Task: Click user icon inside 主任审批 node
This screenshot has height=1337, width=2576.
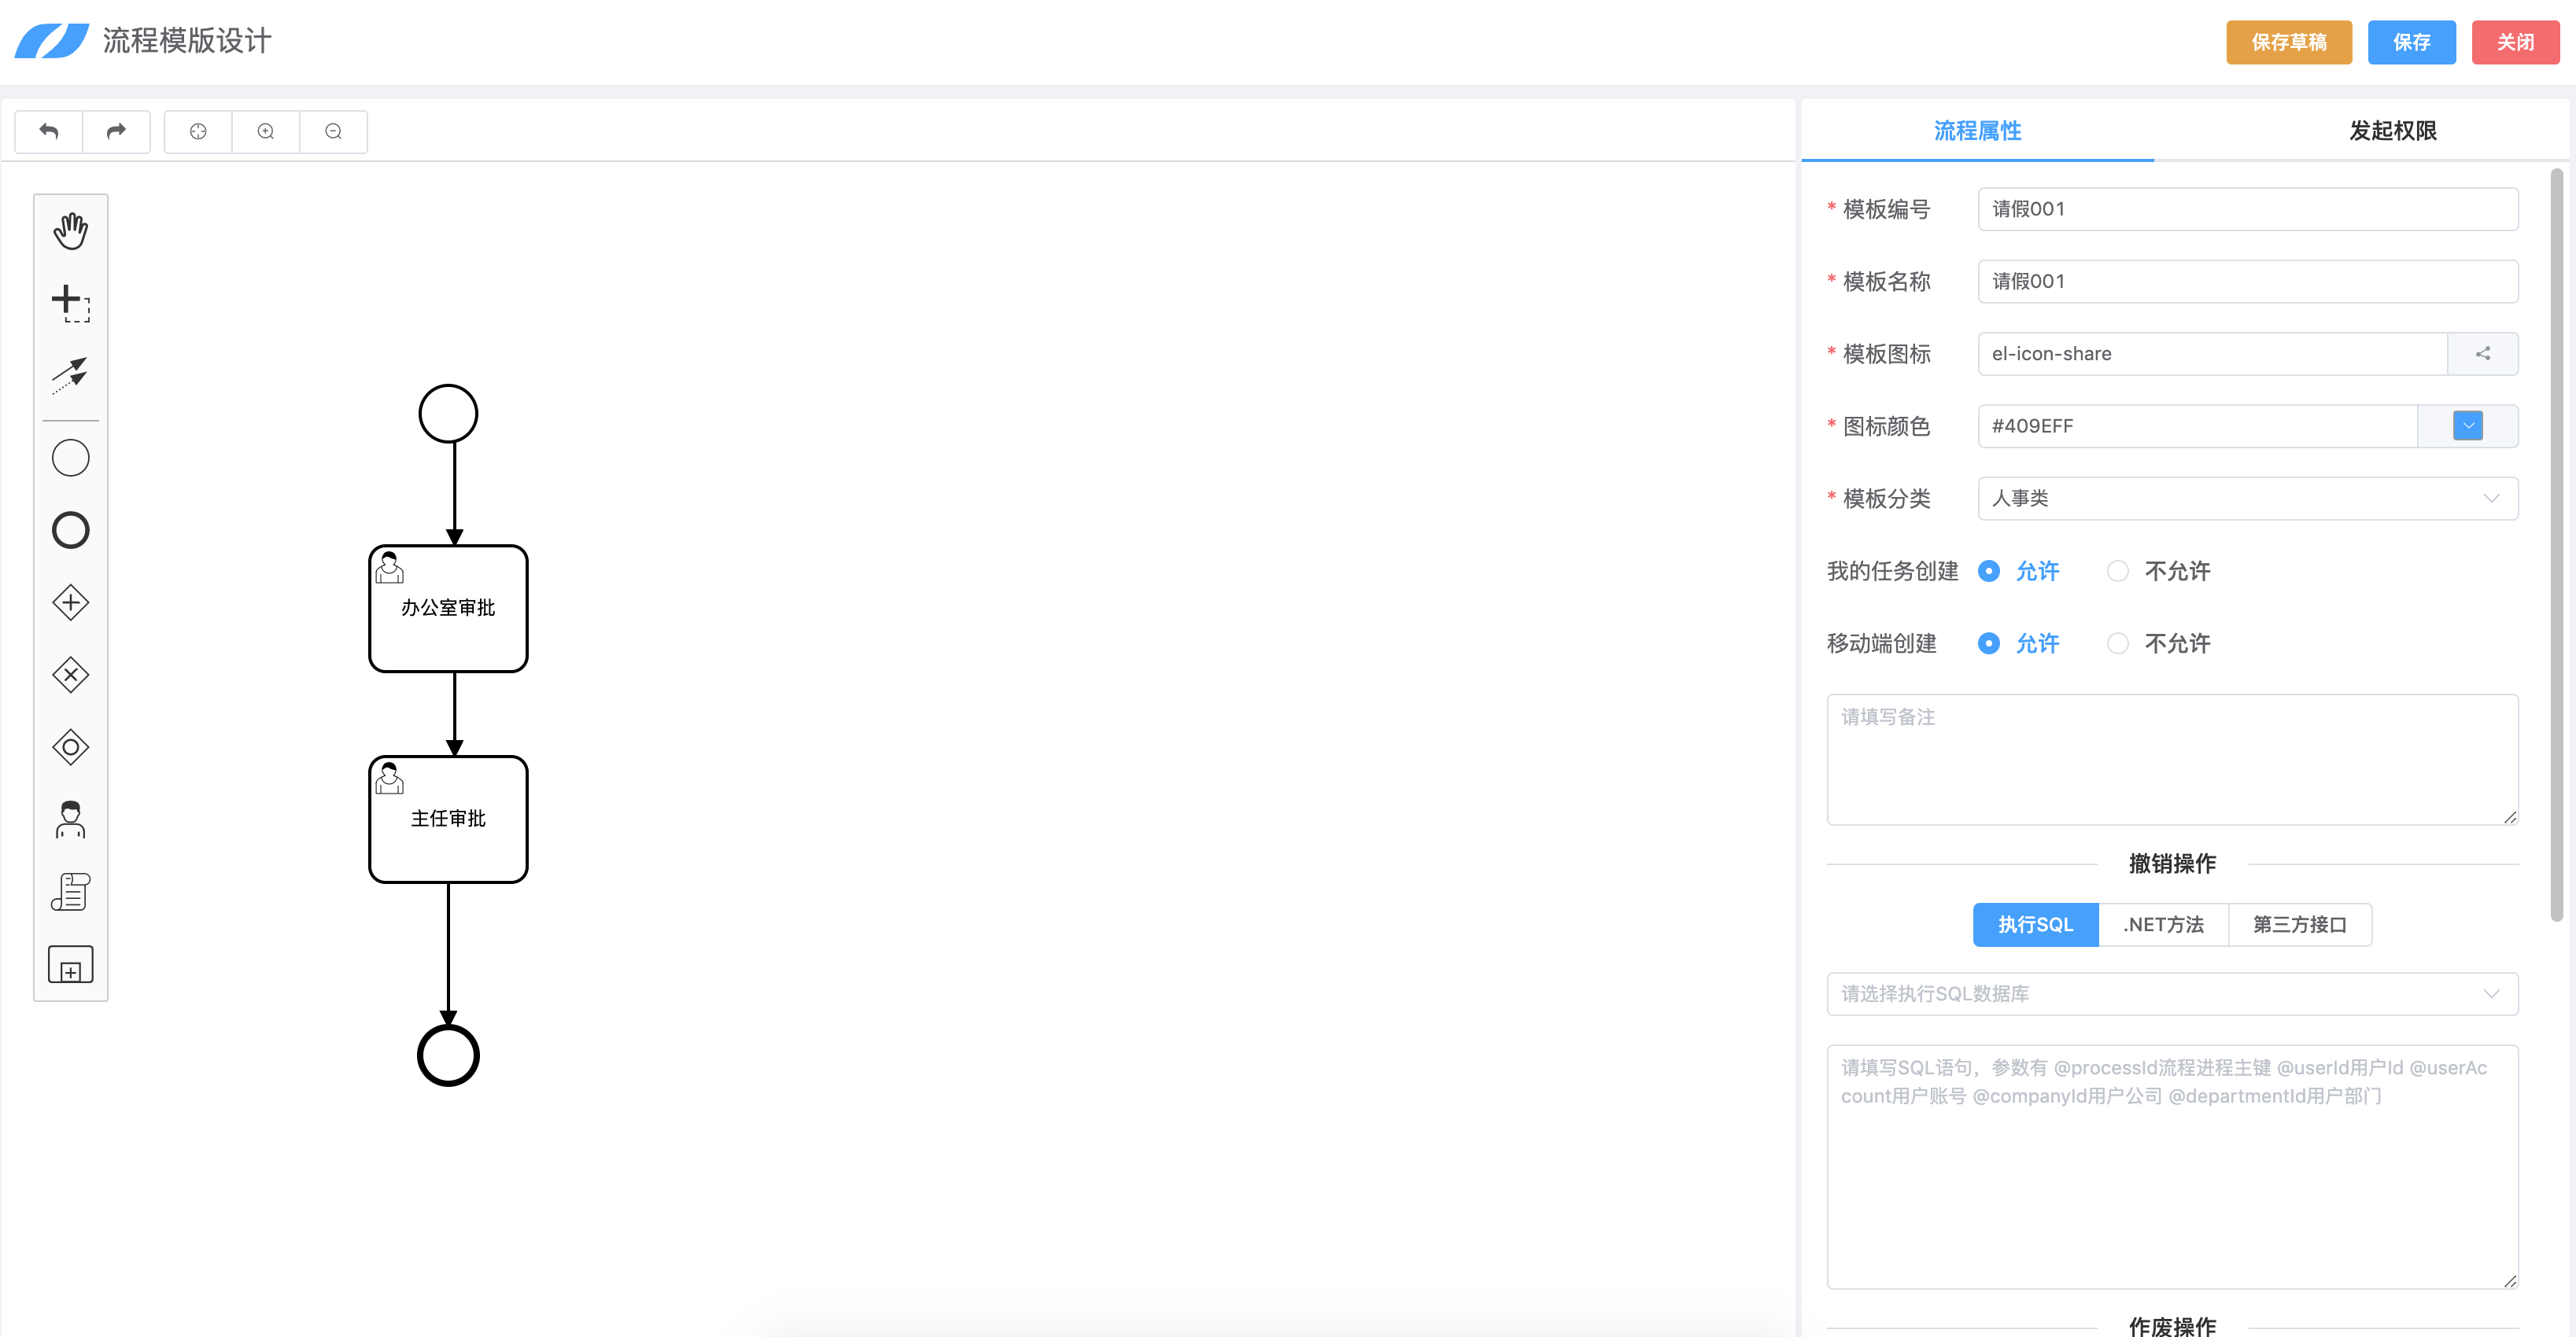Action: 389,779
